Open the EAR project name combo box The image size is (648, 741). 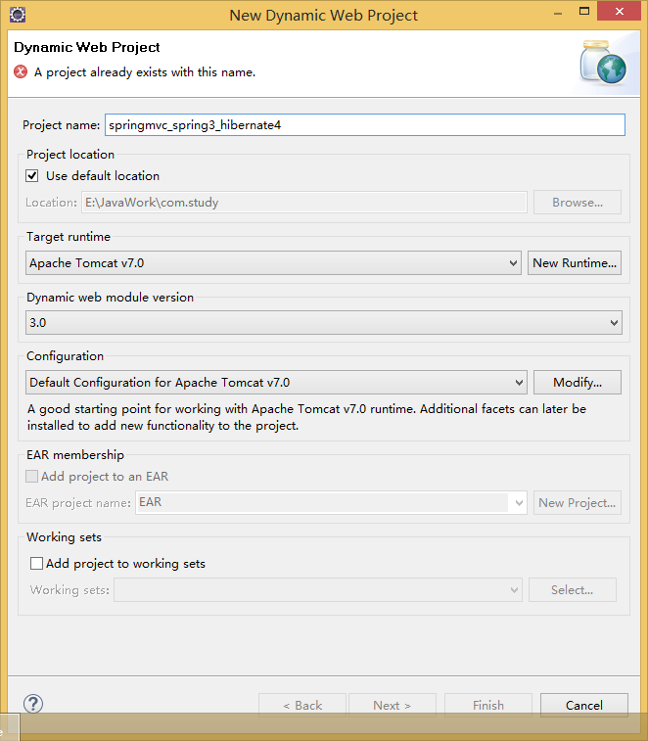[519, 503]
